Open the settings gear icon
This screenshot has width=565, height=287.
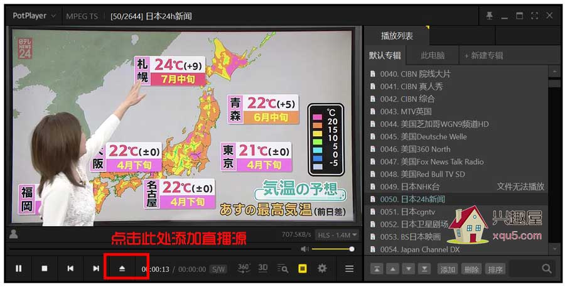point(322,269)
